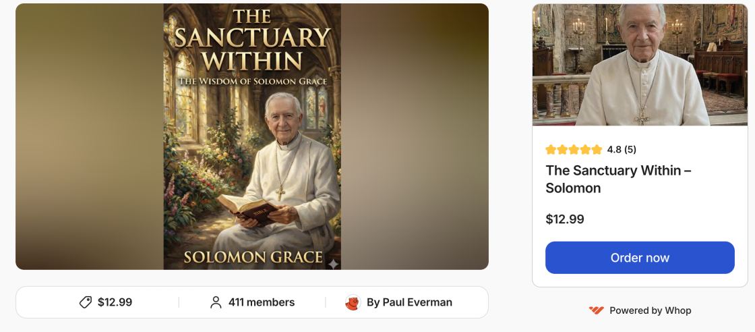755x332 pixels.
Task: Click the fifth rating star
Action: (x=597, y=150)
